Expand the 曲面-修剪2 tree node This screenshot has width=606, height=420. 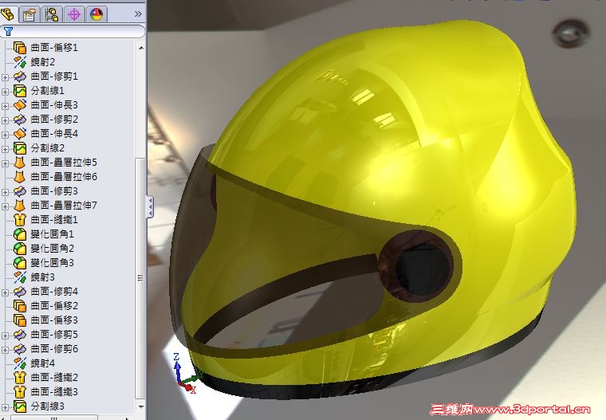(5, 120)
